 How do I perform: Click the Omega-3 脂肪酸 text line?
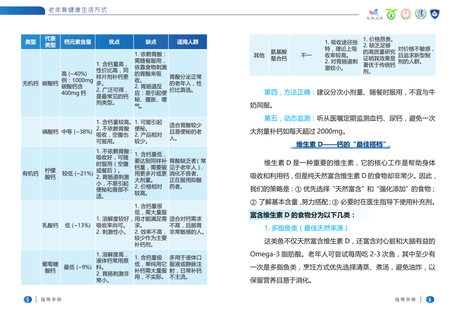(x=343, y=254)
